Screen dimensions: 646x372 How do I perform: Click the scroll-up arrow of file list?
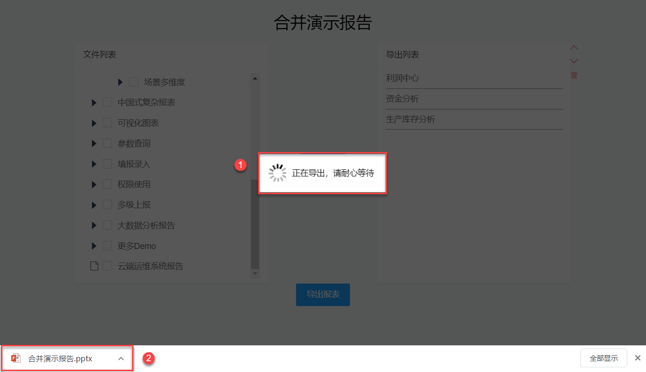pyautogui.click(x=255, y=79)
